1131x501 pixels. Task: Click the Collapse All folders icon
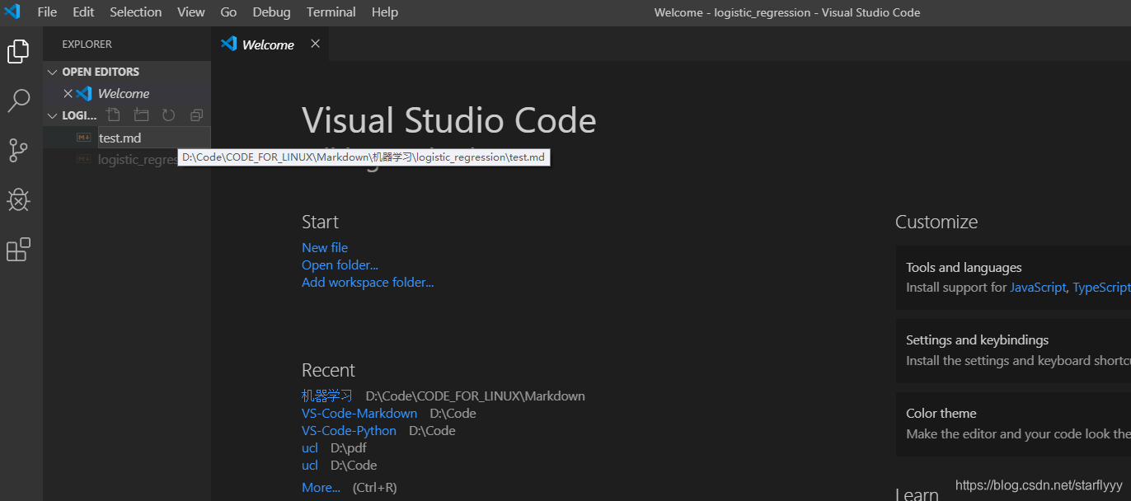click(196, 115)
